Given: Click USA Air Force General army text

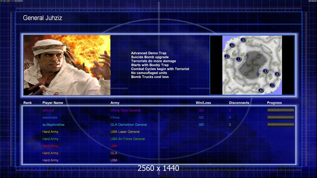Looking at the screenshot, I should tap(128, 139).
